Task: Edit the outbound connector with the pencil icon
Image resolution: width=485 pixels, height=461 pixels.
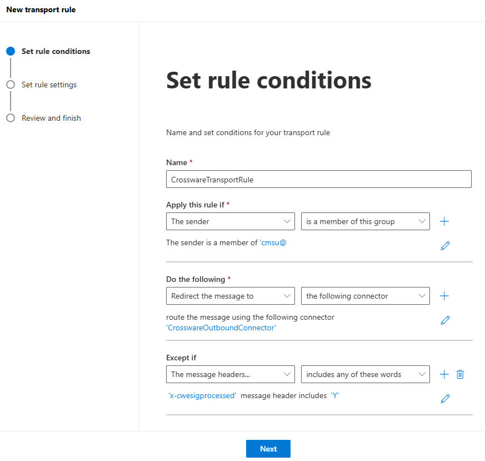Action: (x=445, y=320)
